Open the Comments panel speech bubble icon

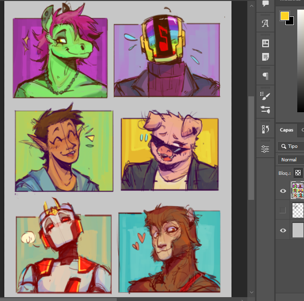coord(265,3)
